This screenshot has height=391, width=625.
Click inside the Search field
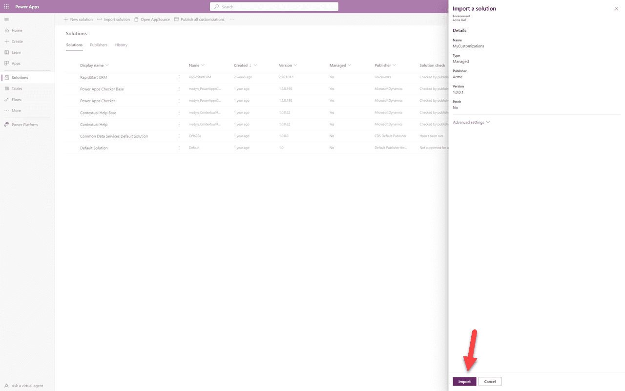pos(273,6)
